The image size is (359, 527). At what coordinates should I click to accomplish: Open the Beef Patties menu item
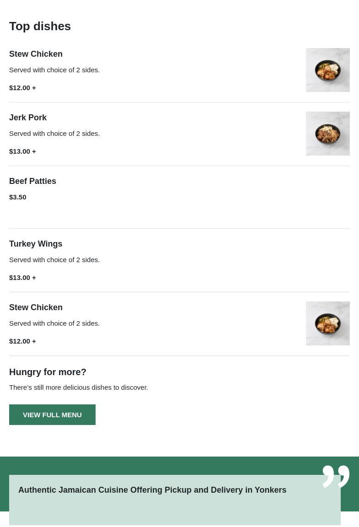32,181
